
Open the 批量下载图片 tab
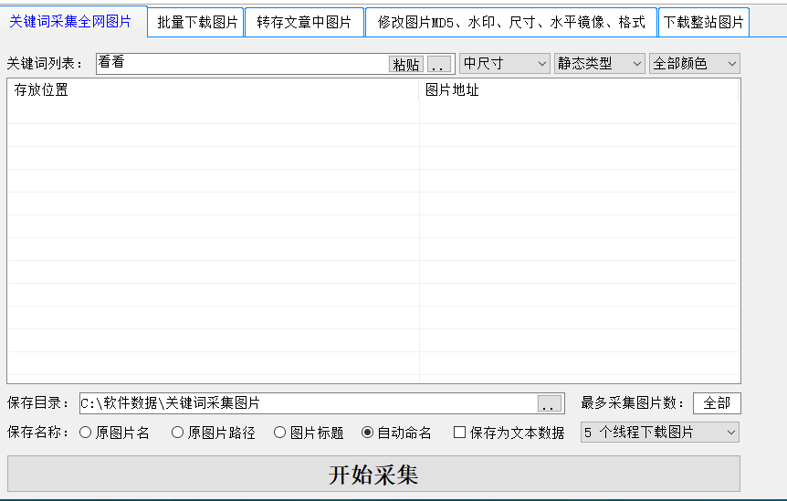197,23
